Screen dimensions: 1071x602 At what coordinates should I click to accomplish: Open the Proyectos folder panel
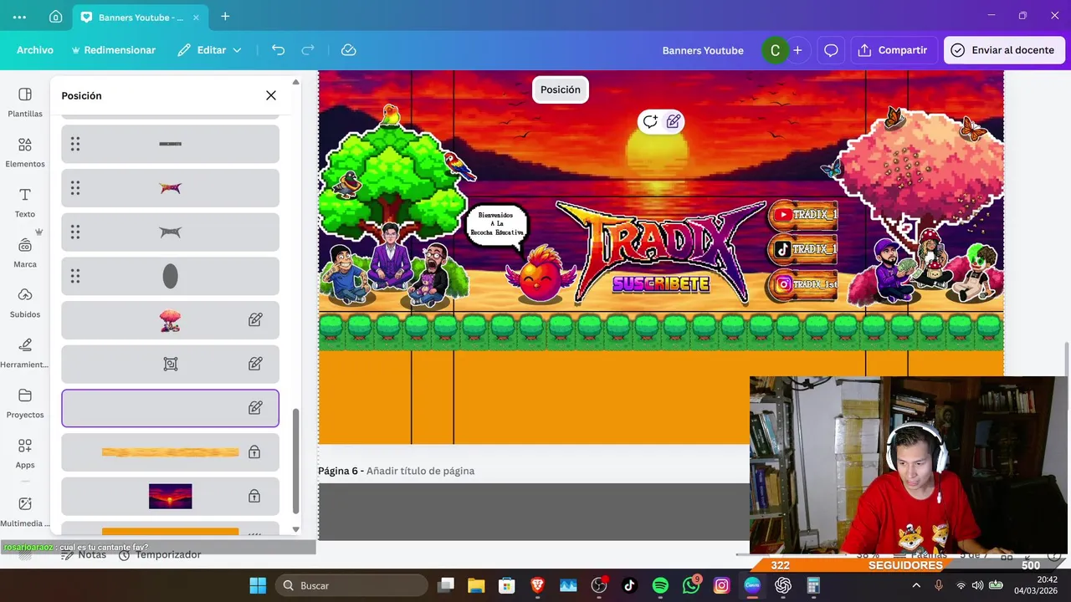pyautogui.click(x=25, y=403)
